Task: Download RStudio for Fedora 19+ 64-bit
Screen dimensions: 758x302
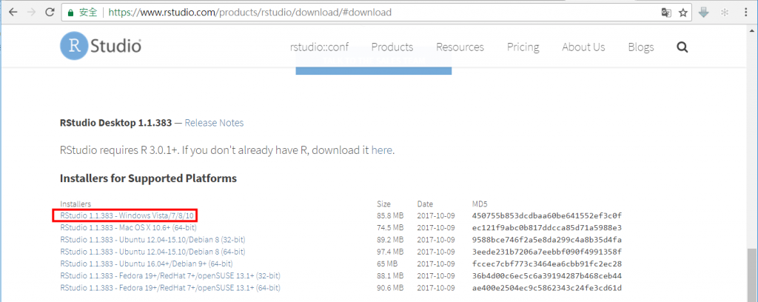Action: [171, 288]
